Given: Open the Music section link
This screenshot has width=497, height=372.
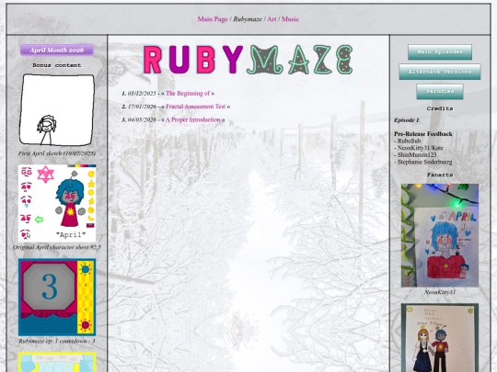Looking at the screenshot, I should 290,19.
